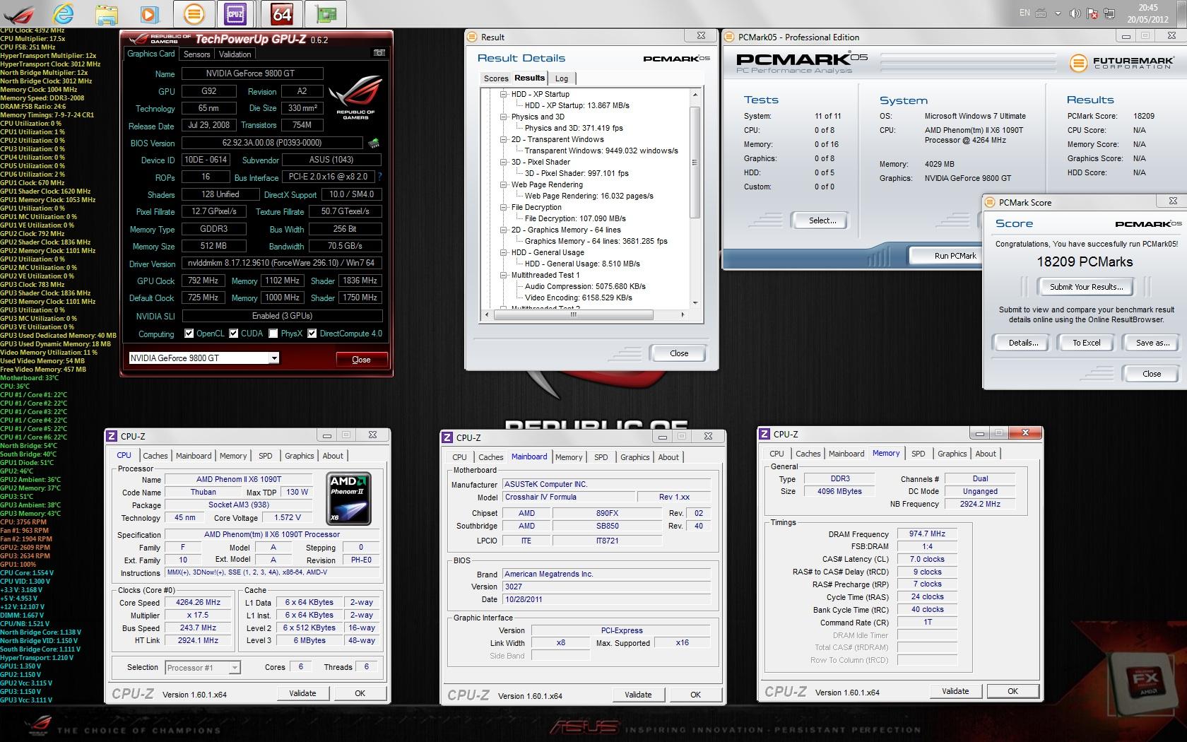Open the NVIDIA GeForce 9800 GT GPU dropdown
1187x742 pixels.
(x=203, y=358)
